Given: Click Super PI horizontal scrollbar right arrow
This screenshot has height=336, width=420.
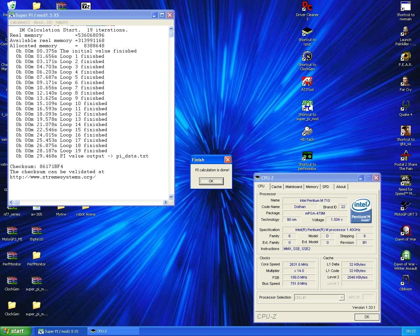Looking at the screenshot, I should [x=165, y=202].
